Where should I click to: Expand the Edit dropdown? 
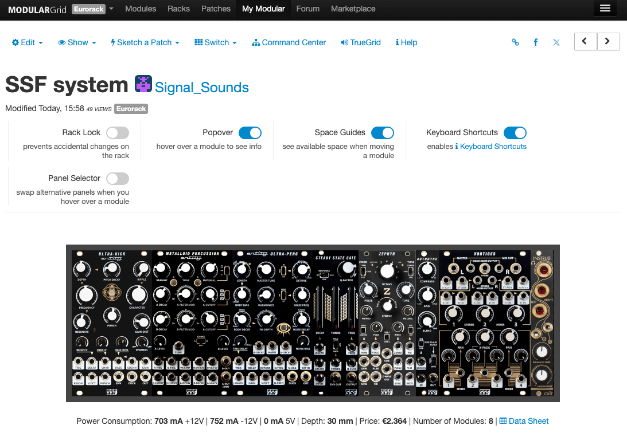click(x=27, y=42)
